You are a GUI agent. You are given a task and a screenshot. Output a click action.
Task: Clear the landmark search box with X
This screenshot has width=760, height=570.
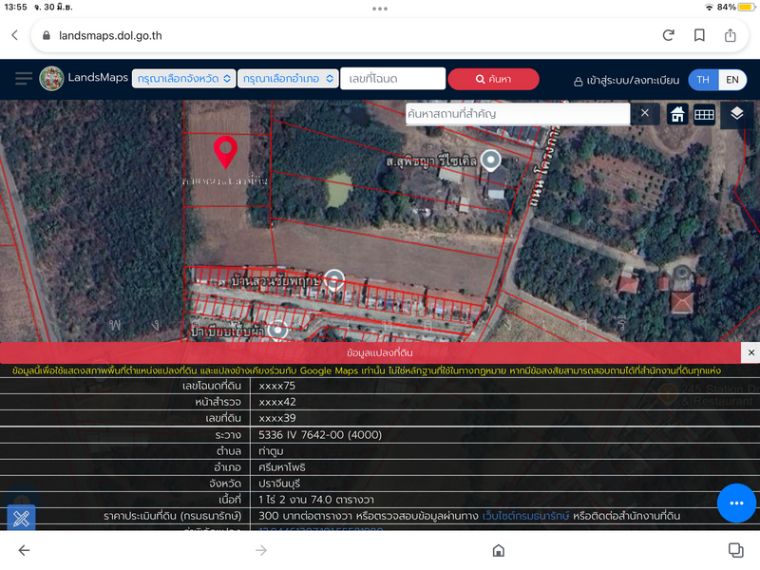(644, 114)
